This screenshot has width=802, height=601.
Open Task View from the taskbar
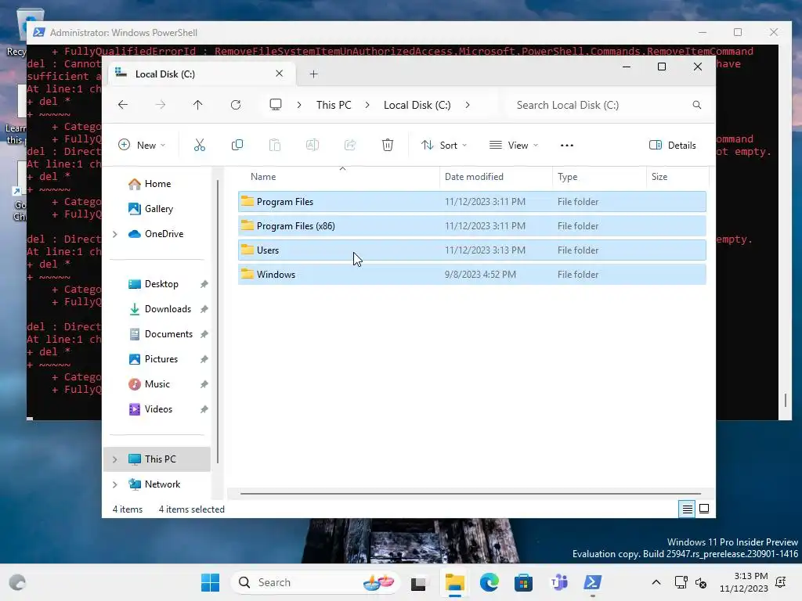click(418, 582)
